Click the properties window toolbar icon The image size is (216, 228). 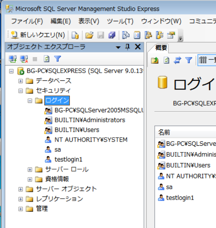click(x=171, y=35)
